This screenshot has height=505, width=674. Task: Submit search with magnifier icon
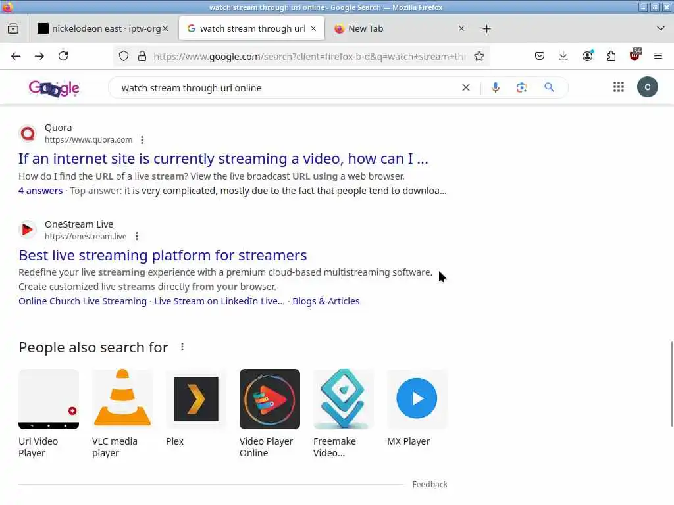(549, 87)
